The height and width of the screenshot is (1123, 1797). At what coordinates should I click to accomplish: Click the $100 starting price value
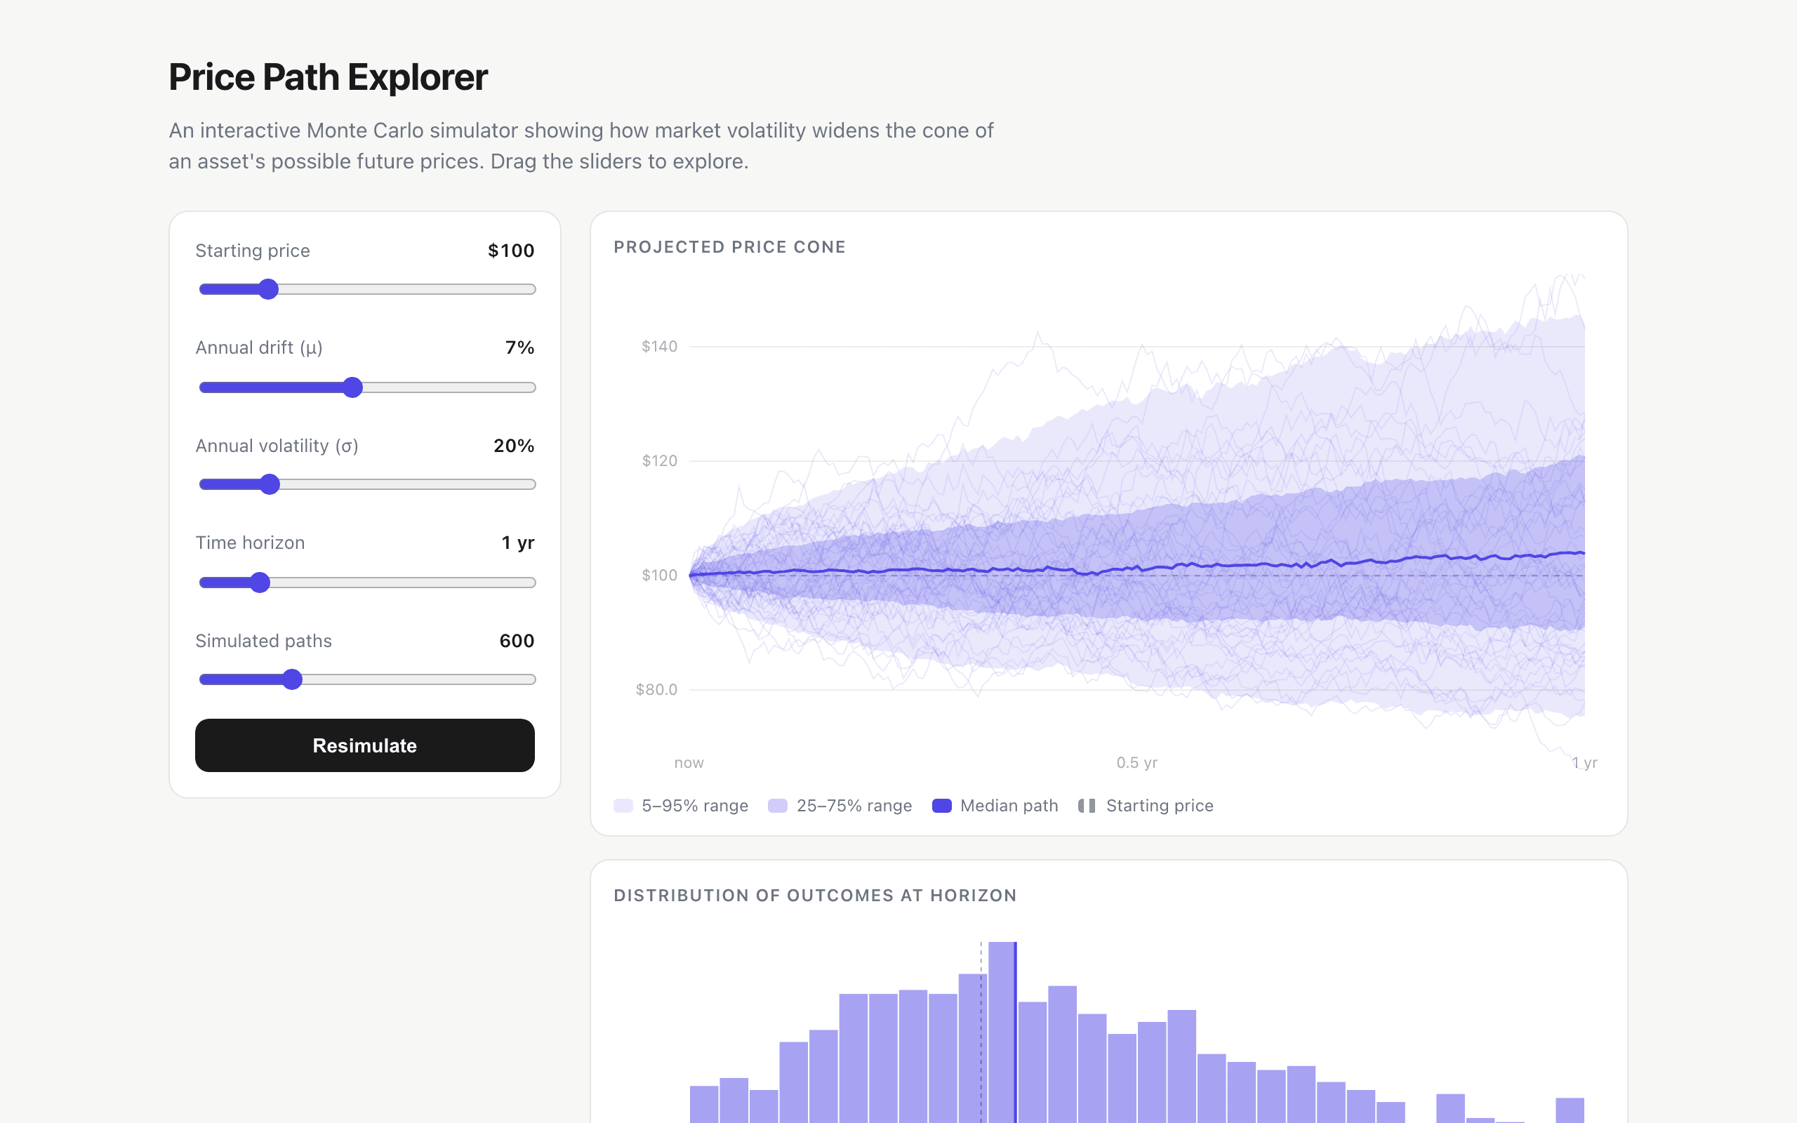511,251
